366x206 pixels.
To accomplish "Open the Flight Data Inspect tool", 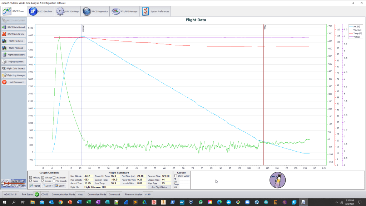I will pos(14,68).
